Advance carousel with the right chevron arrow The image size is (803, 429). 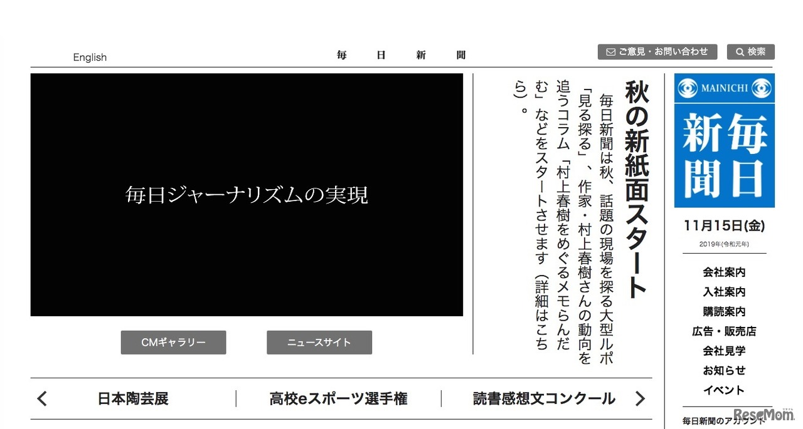(x=640, y=398)
